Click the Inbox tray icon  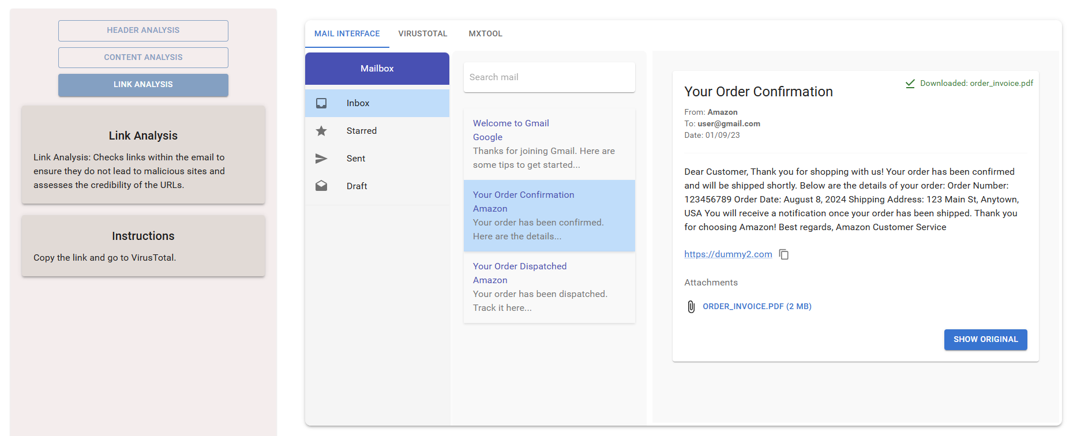point(321,103)
